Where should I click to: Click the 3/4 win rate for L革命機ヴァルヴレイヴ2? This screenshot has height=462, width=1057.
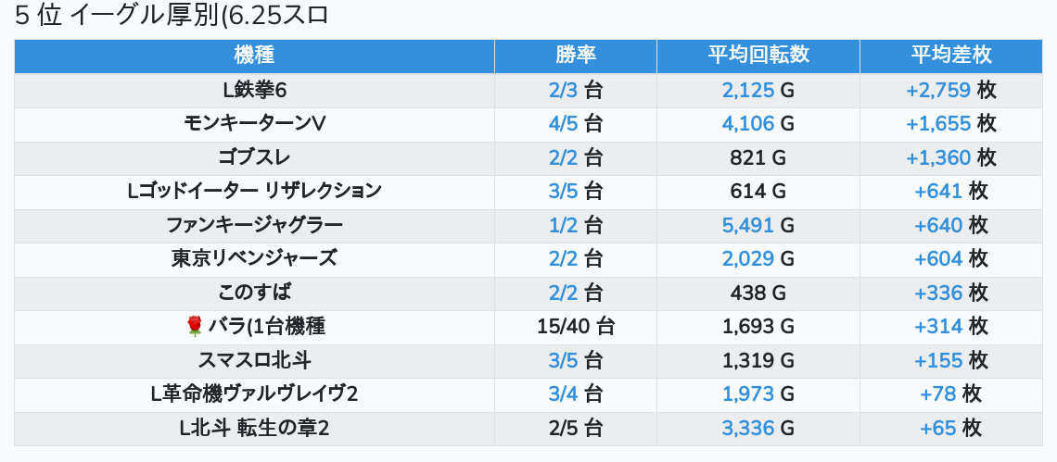point(563,394)
